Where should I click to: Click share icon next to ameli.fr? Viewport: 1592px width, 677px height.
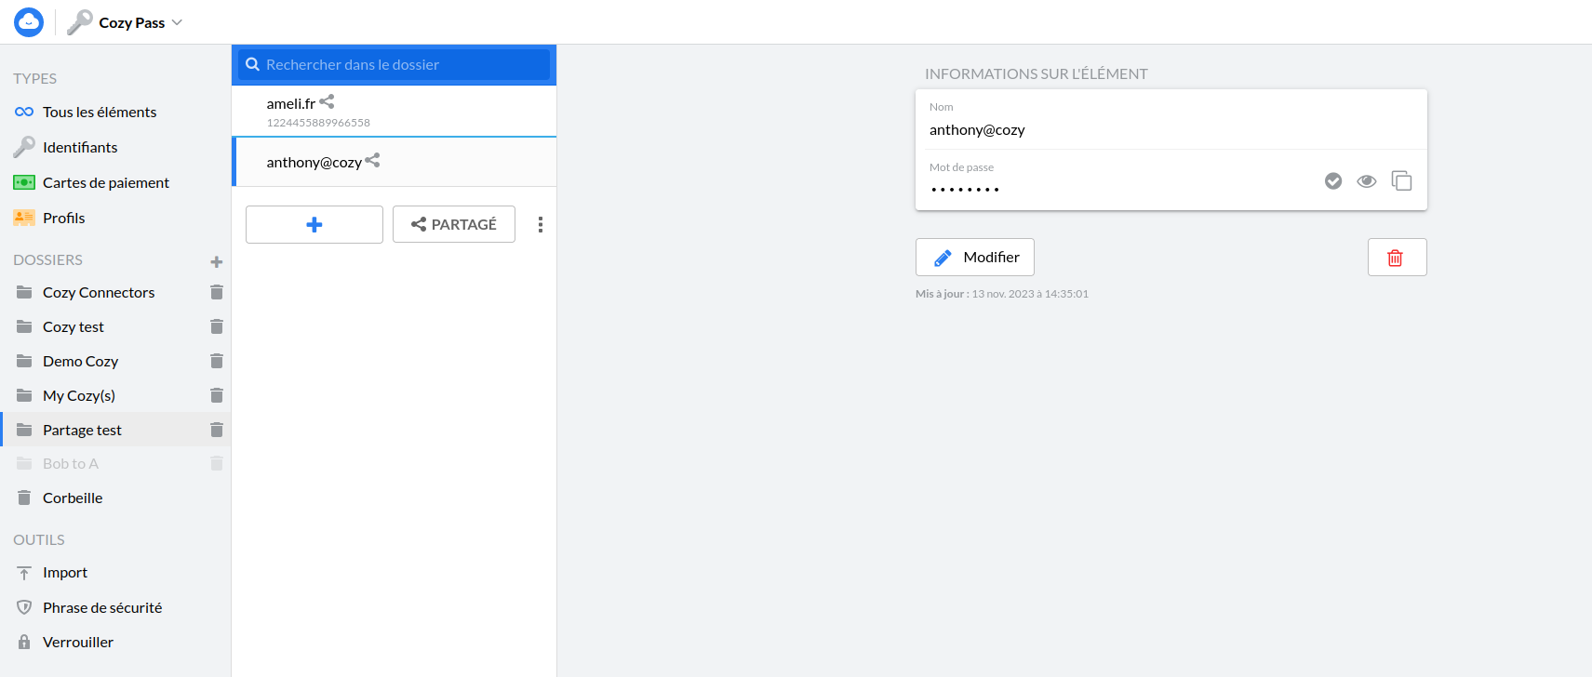[327, 101]
